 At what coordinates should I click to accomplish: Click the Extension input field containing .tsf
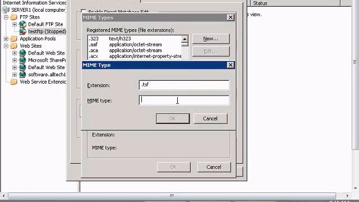[x=184, y=85]
